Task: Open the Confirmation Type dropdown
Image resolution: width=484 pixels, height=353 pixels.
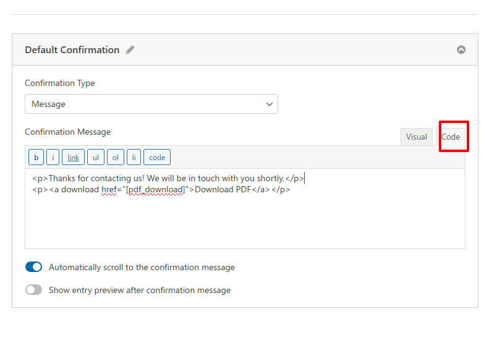Action: point(151,104)
